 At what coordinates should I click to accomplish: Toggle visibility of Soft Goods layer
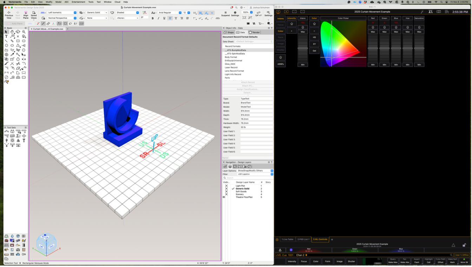click(227, 191)
